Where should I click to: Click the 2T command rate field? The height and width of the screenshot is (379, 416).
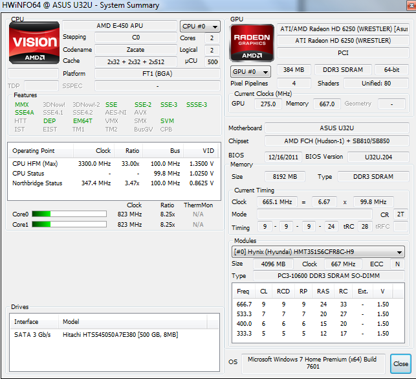(x=400, y=214)
